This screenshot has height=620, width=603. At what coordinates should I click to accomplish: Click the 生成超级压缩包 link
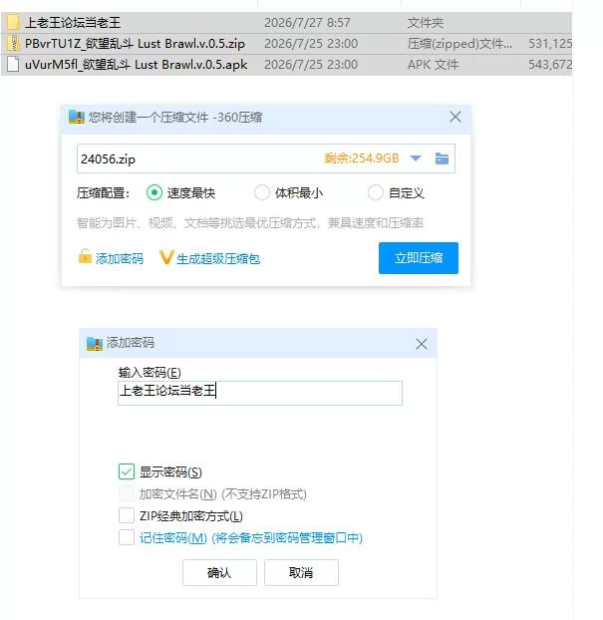[218, 259]
